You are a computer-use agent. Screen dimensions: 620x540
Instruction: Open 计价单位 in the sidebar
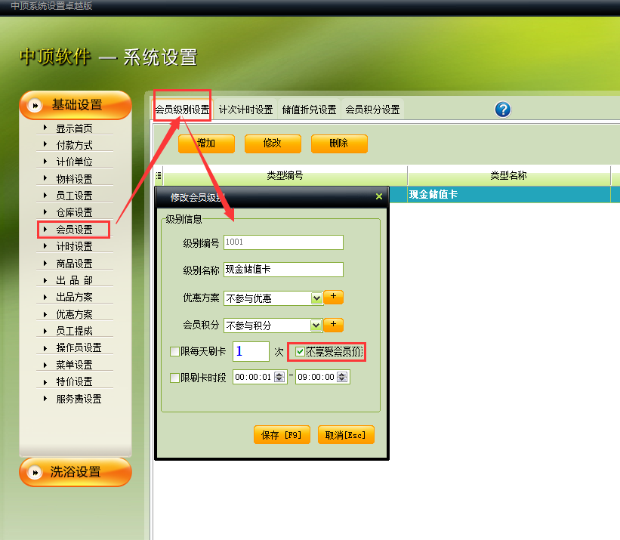[x=74, y=162]
